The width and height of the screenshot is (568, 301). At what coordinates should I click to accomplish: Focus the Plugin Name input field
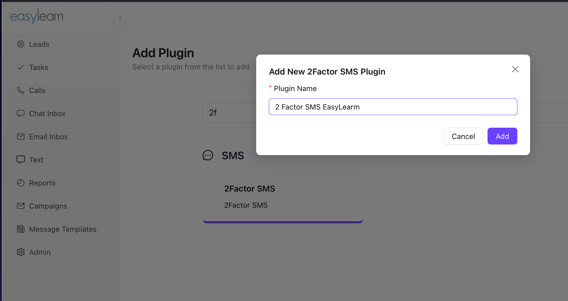pos(393,107)
